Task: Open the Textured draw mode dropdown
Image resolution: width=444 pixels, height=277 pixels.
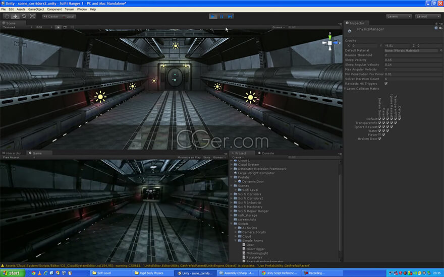Action: click(18, 27)
